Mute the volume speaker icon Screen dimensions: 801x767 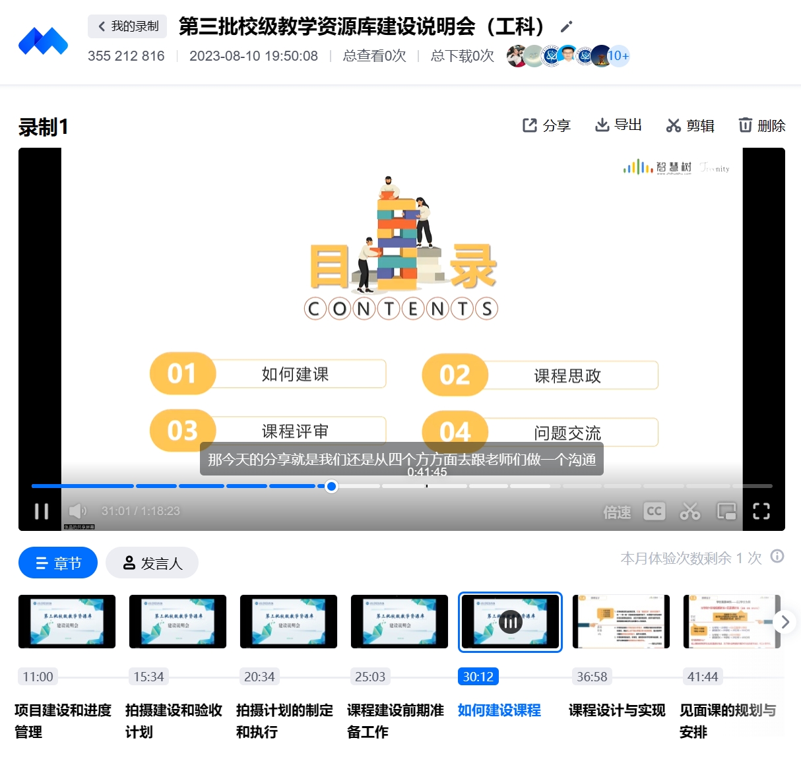pyautogui.click(x=77, y=511)
